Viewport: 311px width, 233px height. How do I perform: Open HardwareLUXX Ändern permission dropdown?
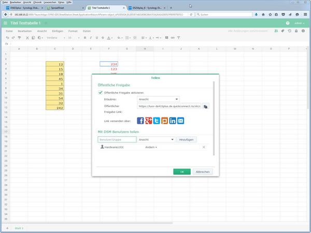coord(151,147)
